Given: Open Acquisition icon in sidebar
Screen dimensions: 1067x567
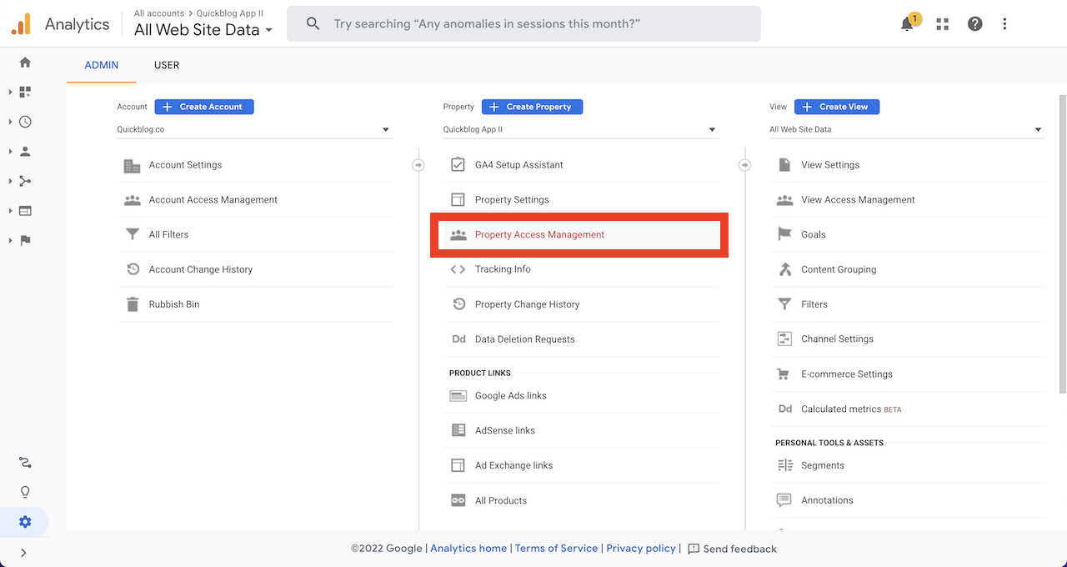Looking at the screenshot, I should click(25, 181).
